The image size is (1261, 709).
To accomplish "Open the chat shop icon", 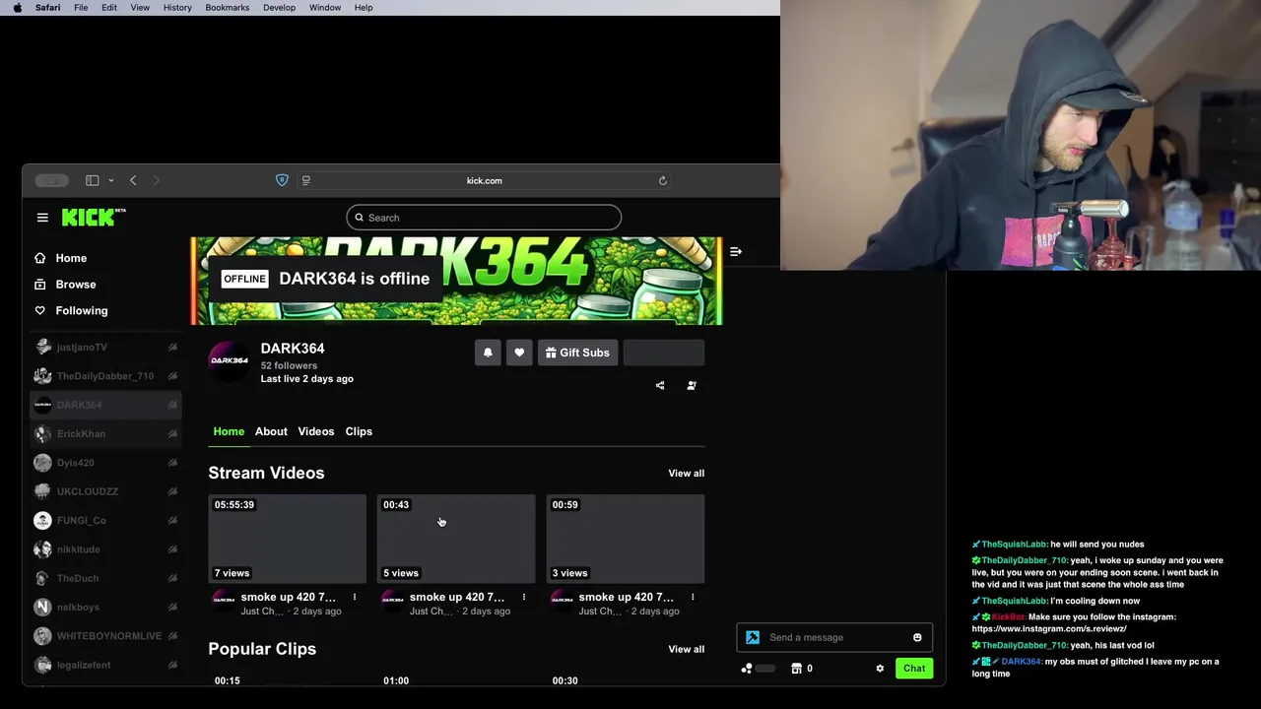I will point(797,669).
